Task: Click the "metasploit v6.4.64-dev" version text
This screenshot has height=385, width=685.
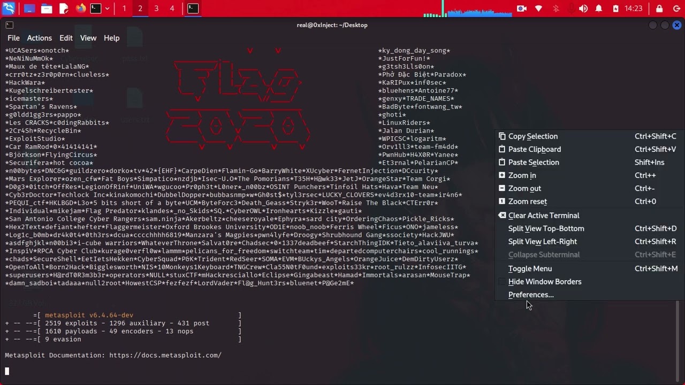Action: point(89,315)
